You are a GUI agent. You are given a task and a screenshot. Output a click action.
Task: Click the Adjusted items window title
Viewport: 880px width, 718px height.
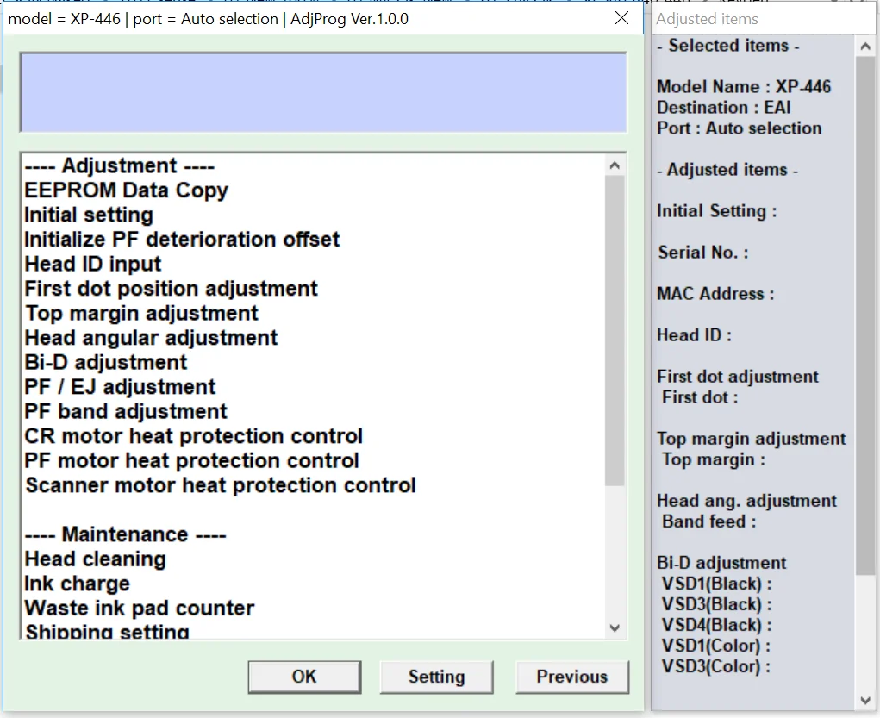707,19
